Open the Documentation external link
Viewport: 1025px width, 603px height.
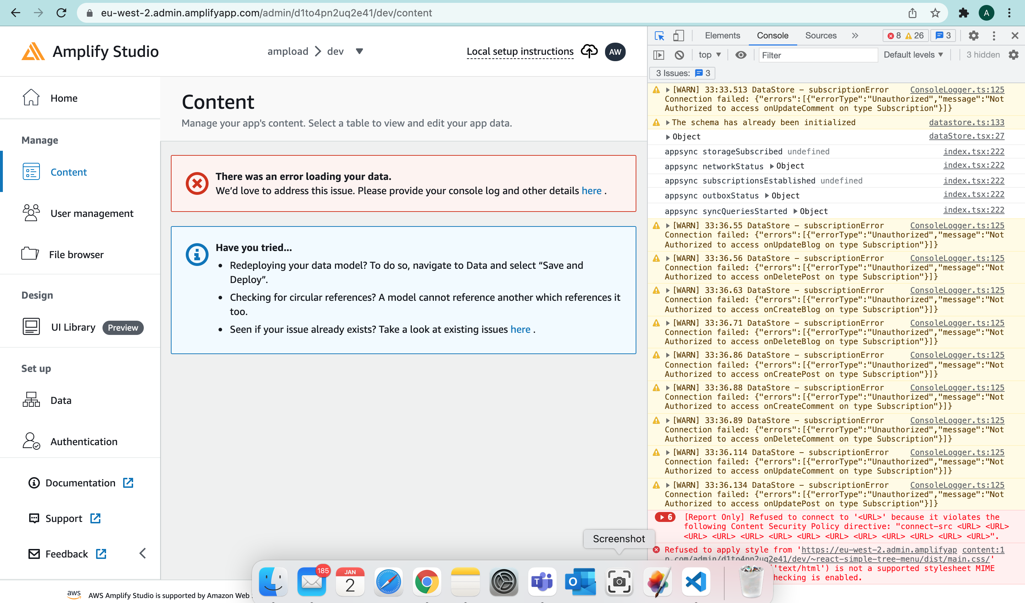click(80, 483)
